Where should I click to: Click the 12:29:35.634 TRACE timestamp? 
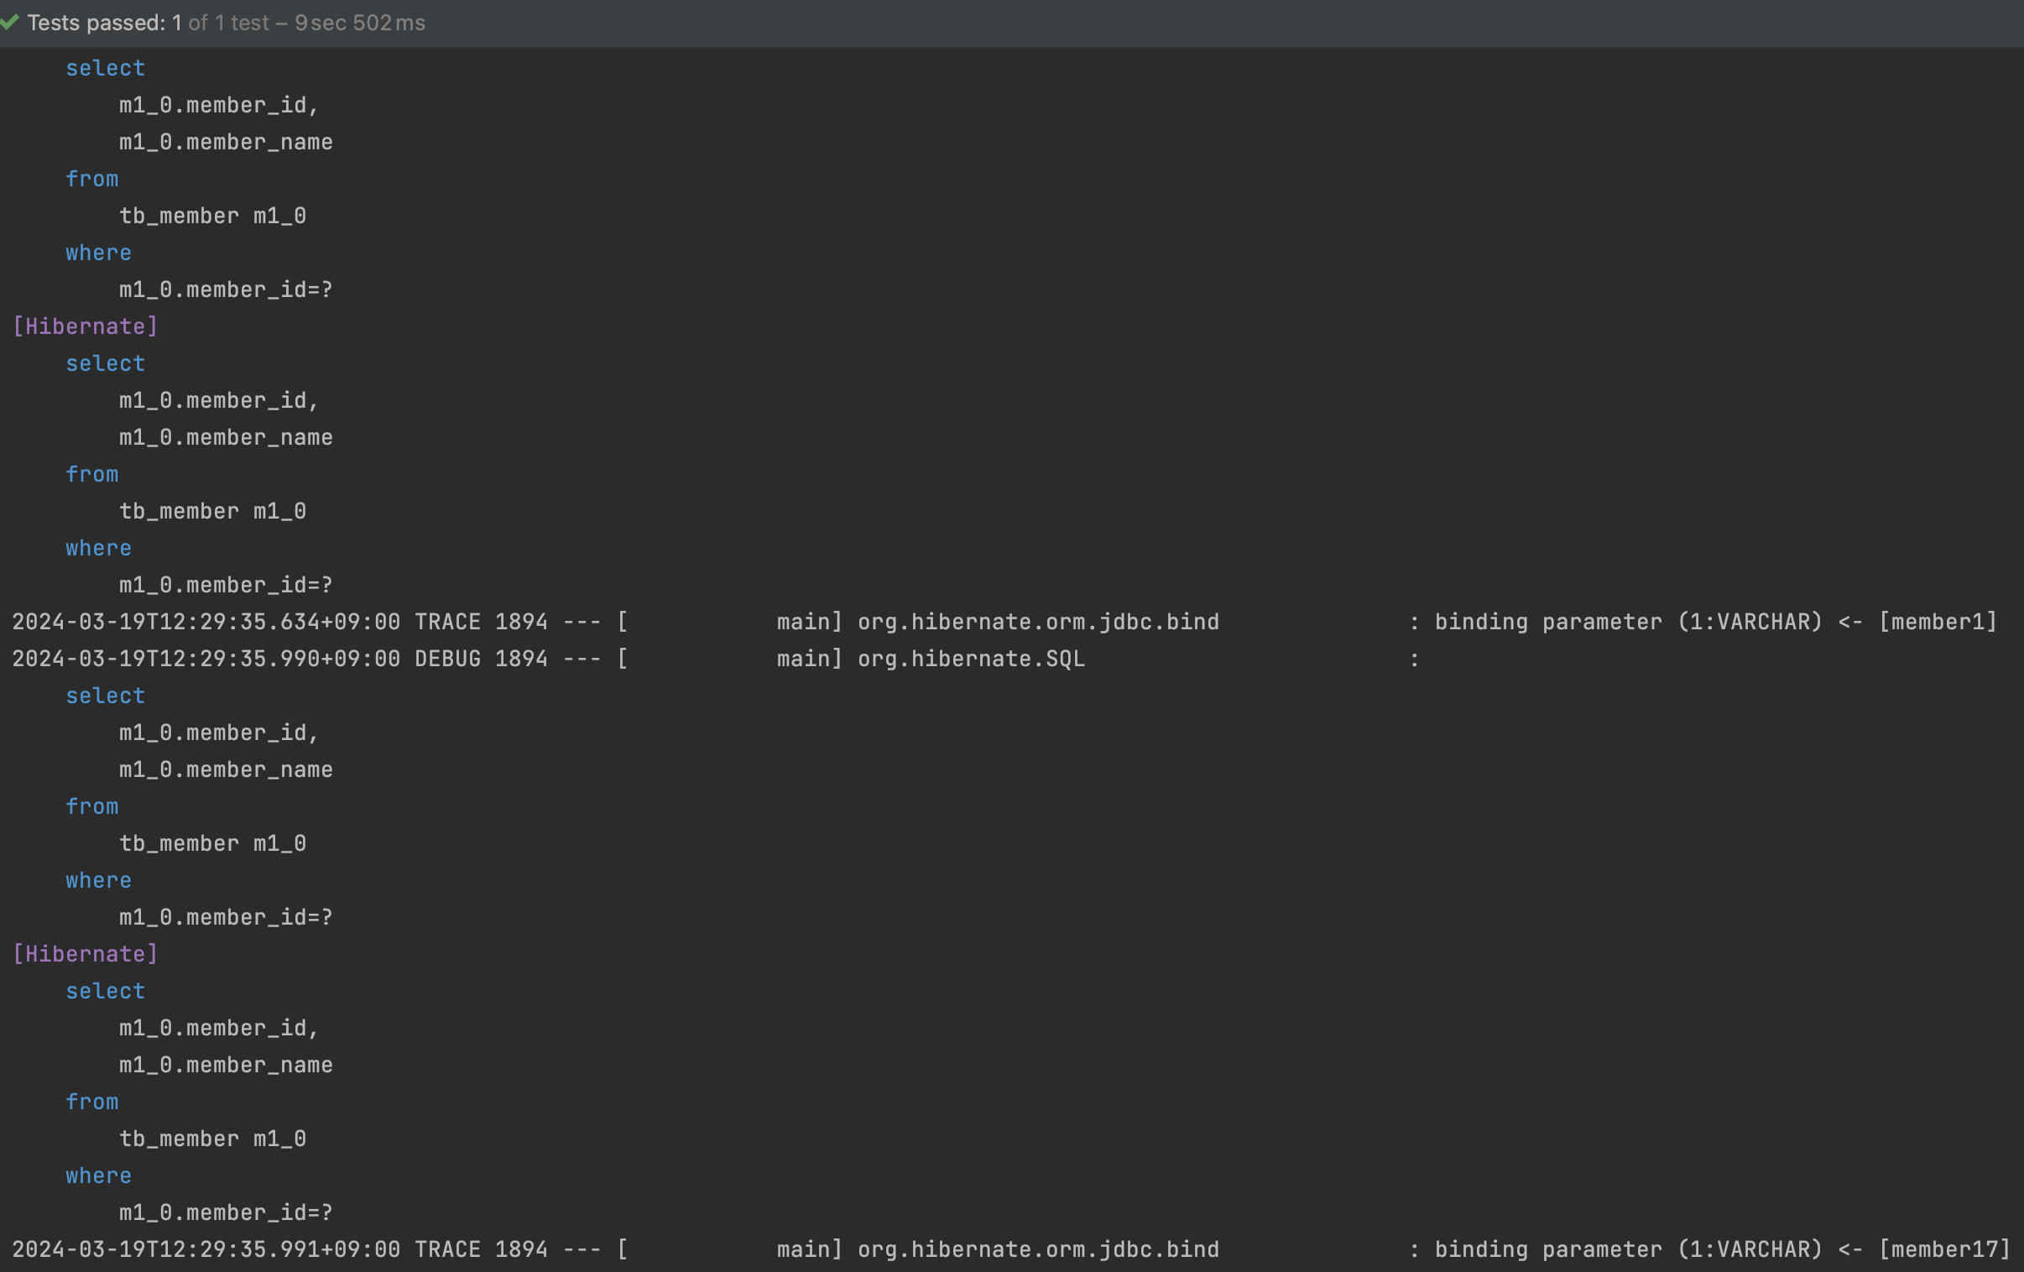(206, 622)
